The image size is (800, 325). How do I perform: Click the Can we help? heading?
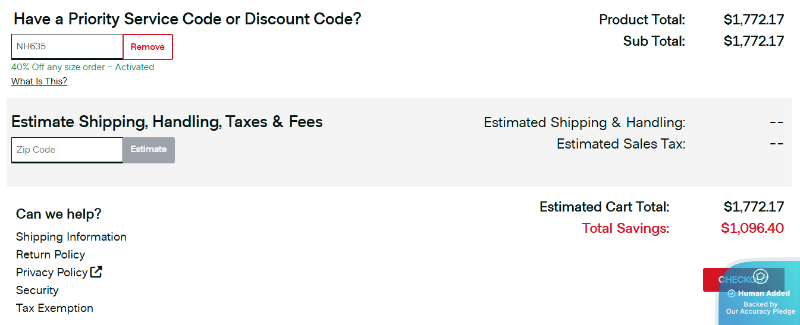(x=59, y=214)
